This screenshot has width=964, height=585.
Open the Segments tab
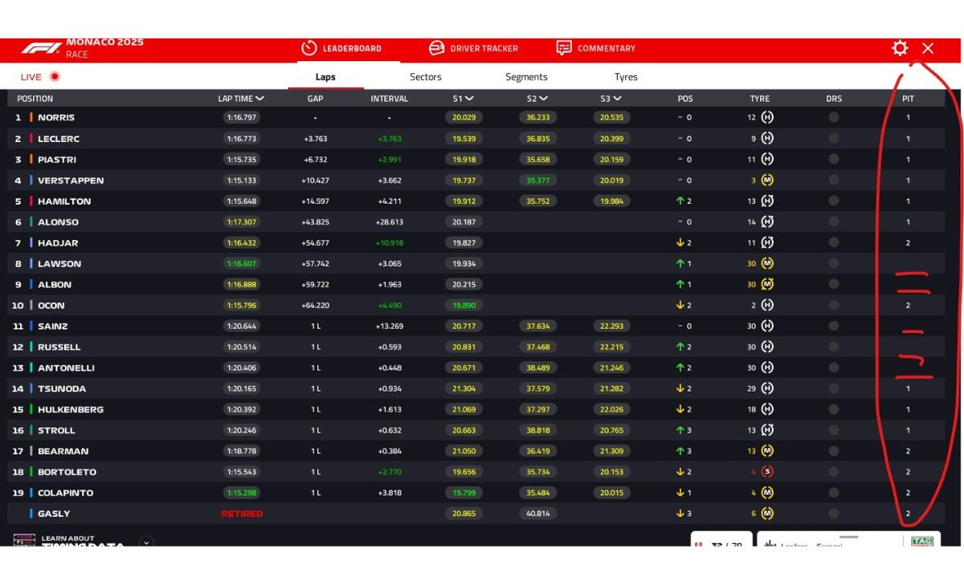pos(526,77)
